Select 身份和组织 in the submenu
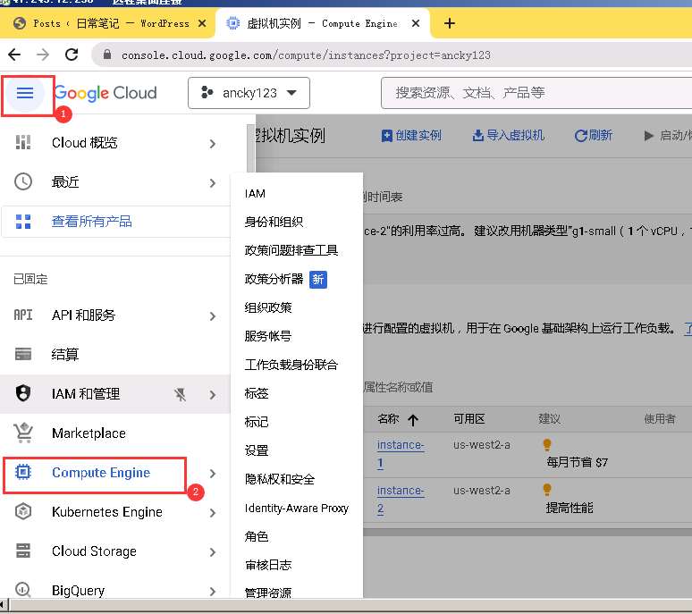 (x=274, y=222)
